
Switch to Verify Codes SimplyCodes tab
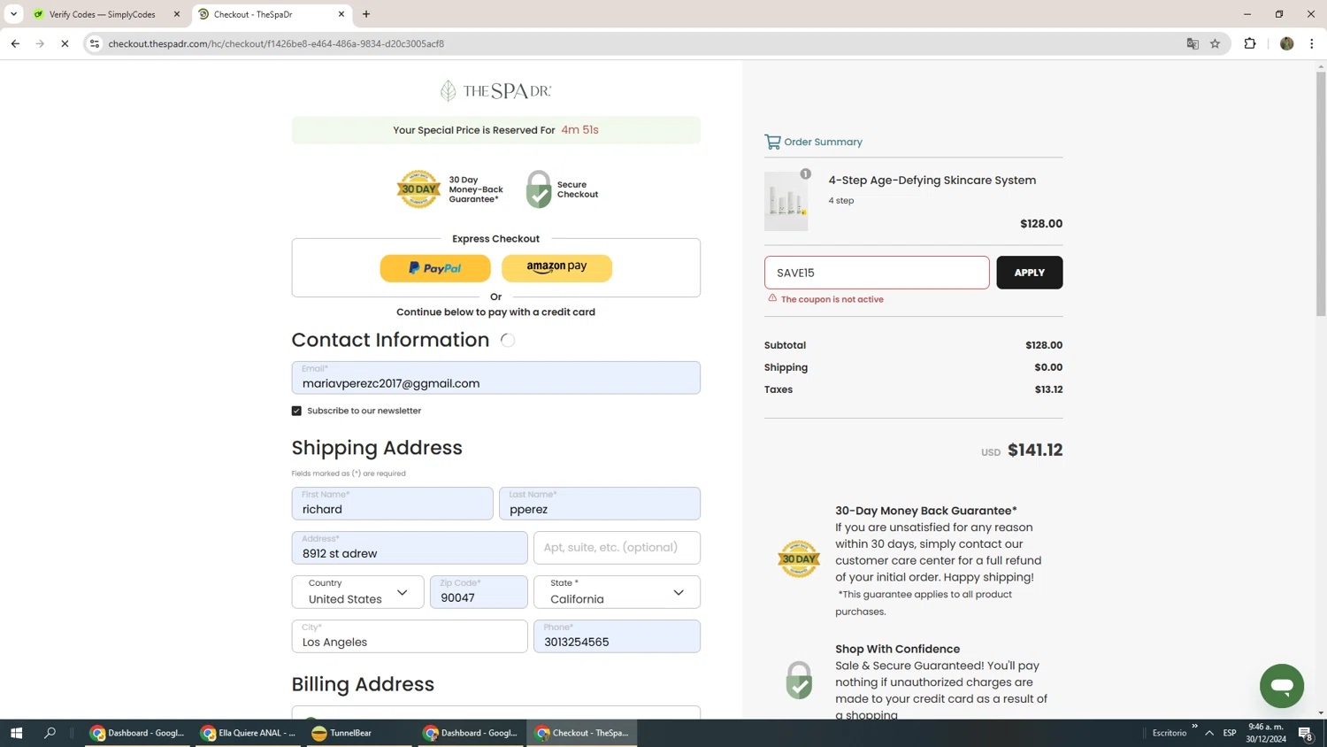(x=102, y=14)
